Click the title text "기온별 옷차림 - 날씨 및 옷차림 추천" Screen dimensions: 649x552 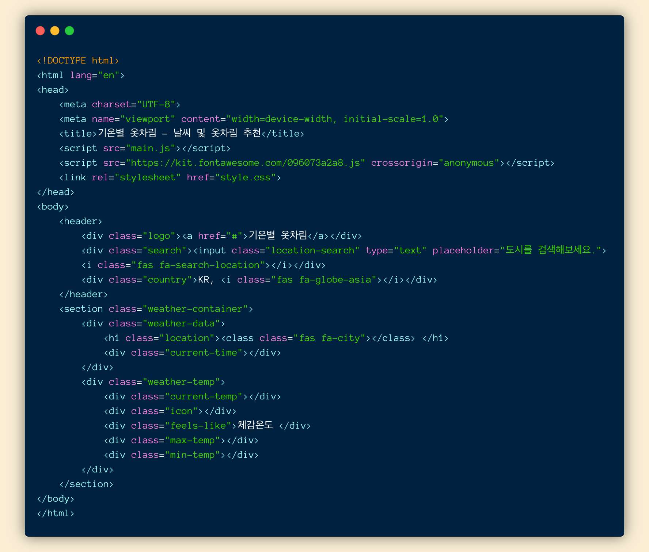point(179,133)
